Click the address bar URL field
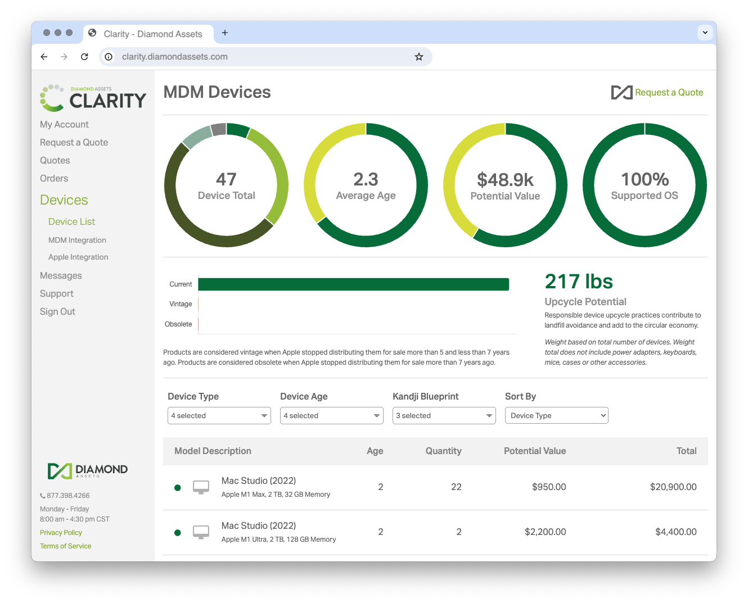Viewport: 748px width, 603px height. coord(265,57)
